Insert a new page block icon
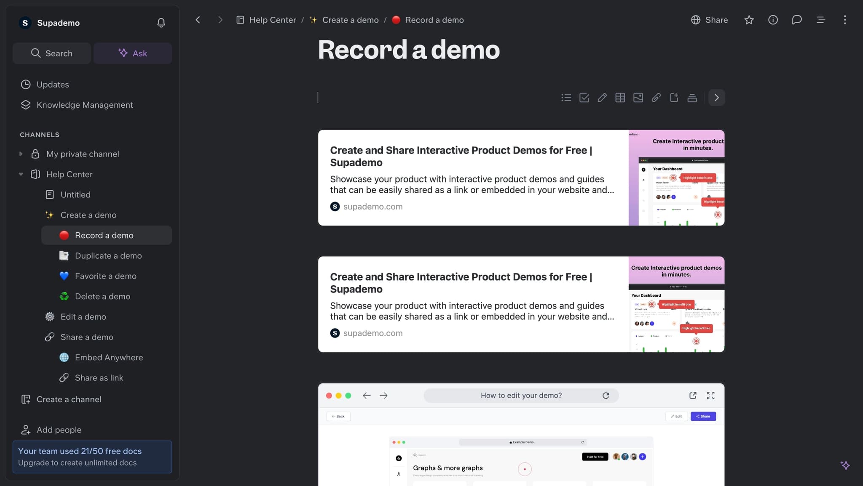 (x=674, y=97)
